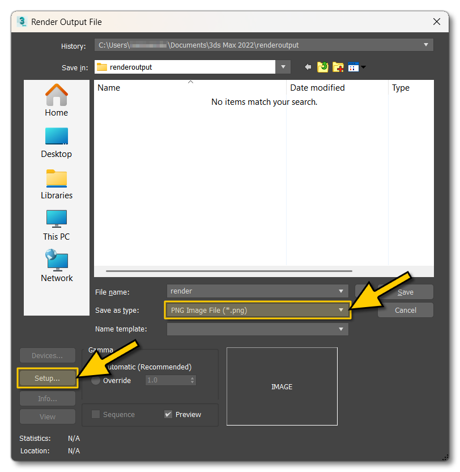Sort the file list by Type

pyautogui.click(x=401, y=88)
